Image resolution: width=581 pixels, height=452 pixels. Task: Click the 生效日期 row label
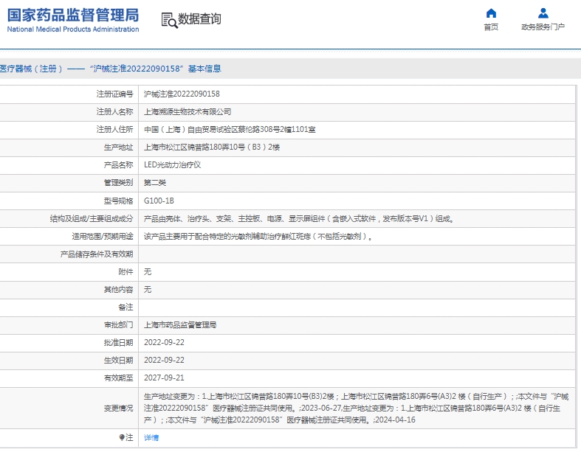point(119,360)
